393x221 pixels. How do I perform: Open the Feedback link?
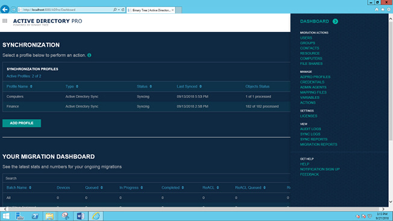(x=309, y=175)
